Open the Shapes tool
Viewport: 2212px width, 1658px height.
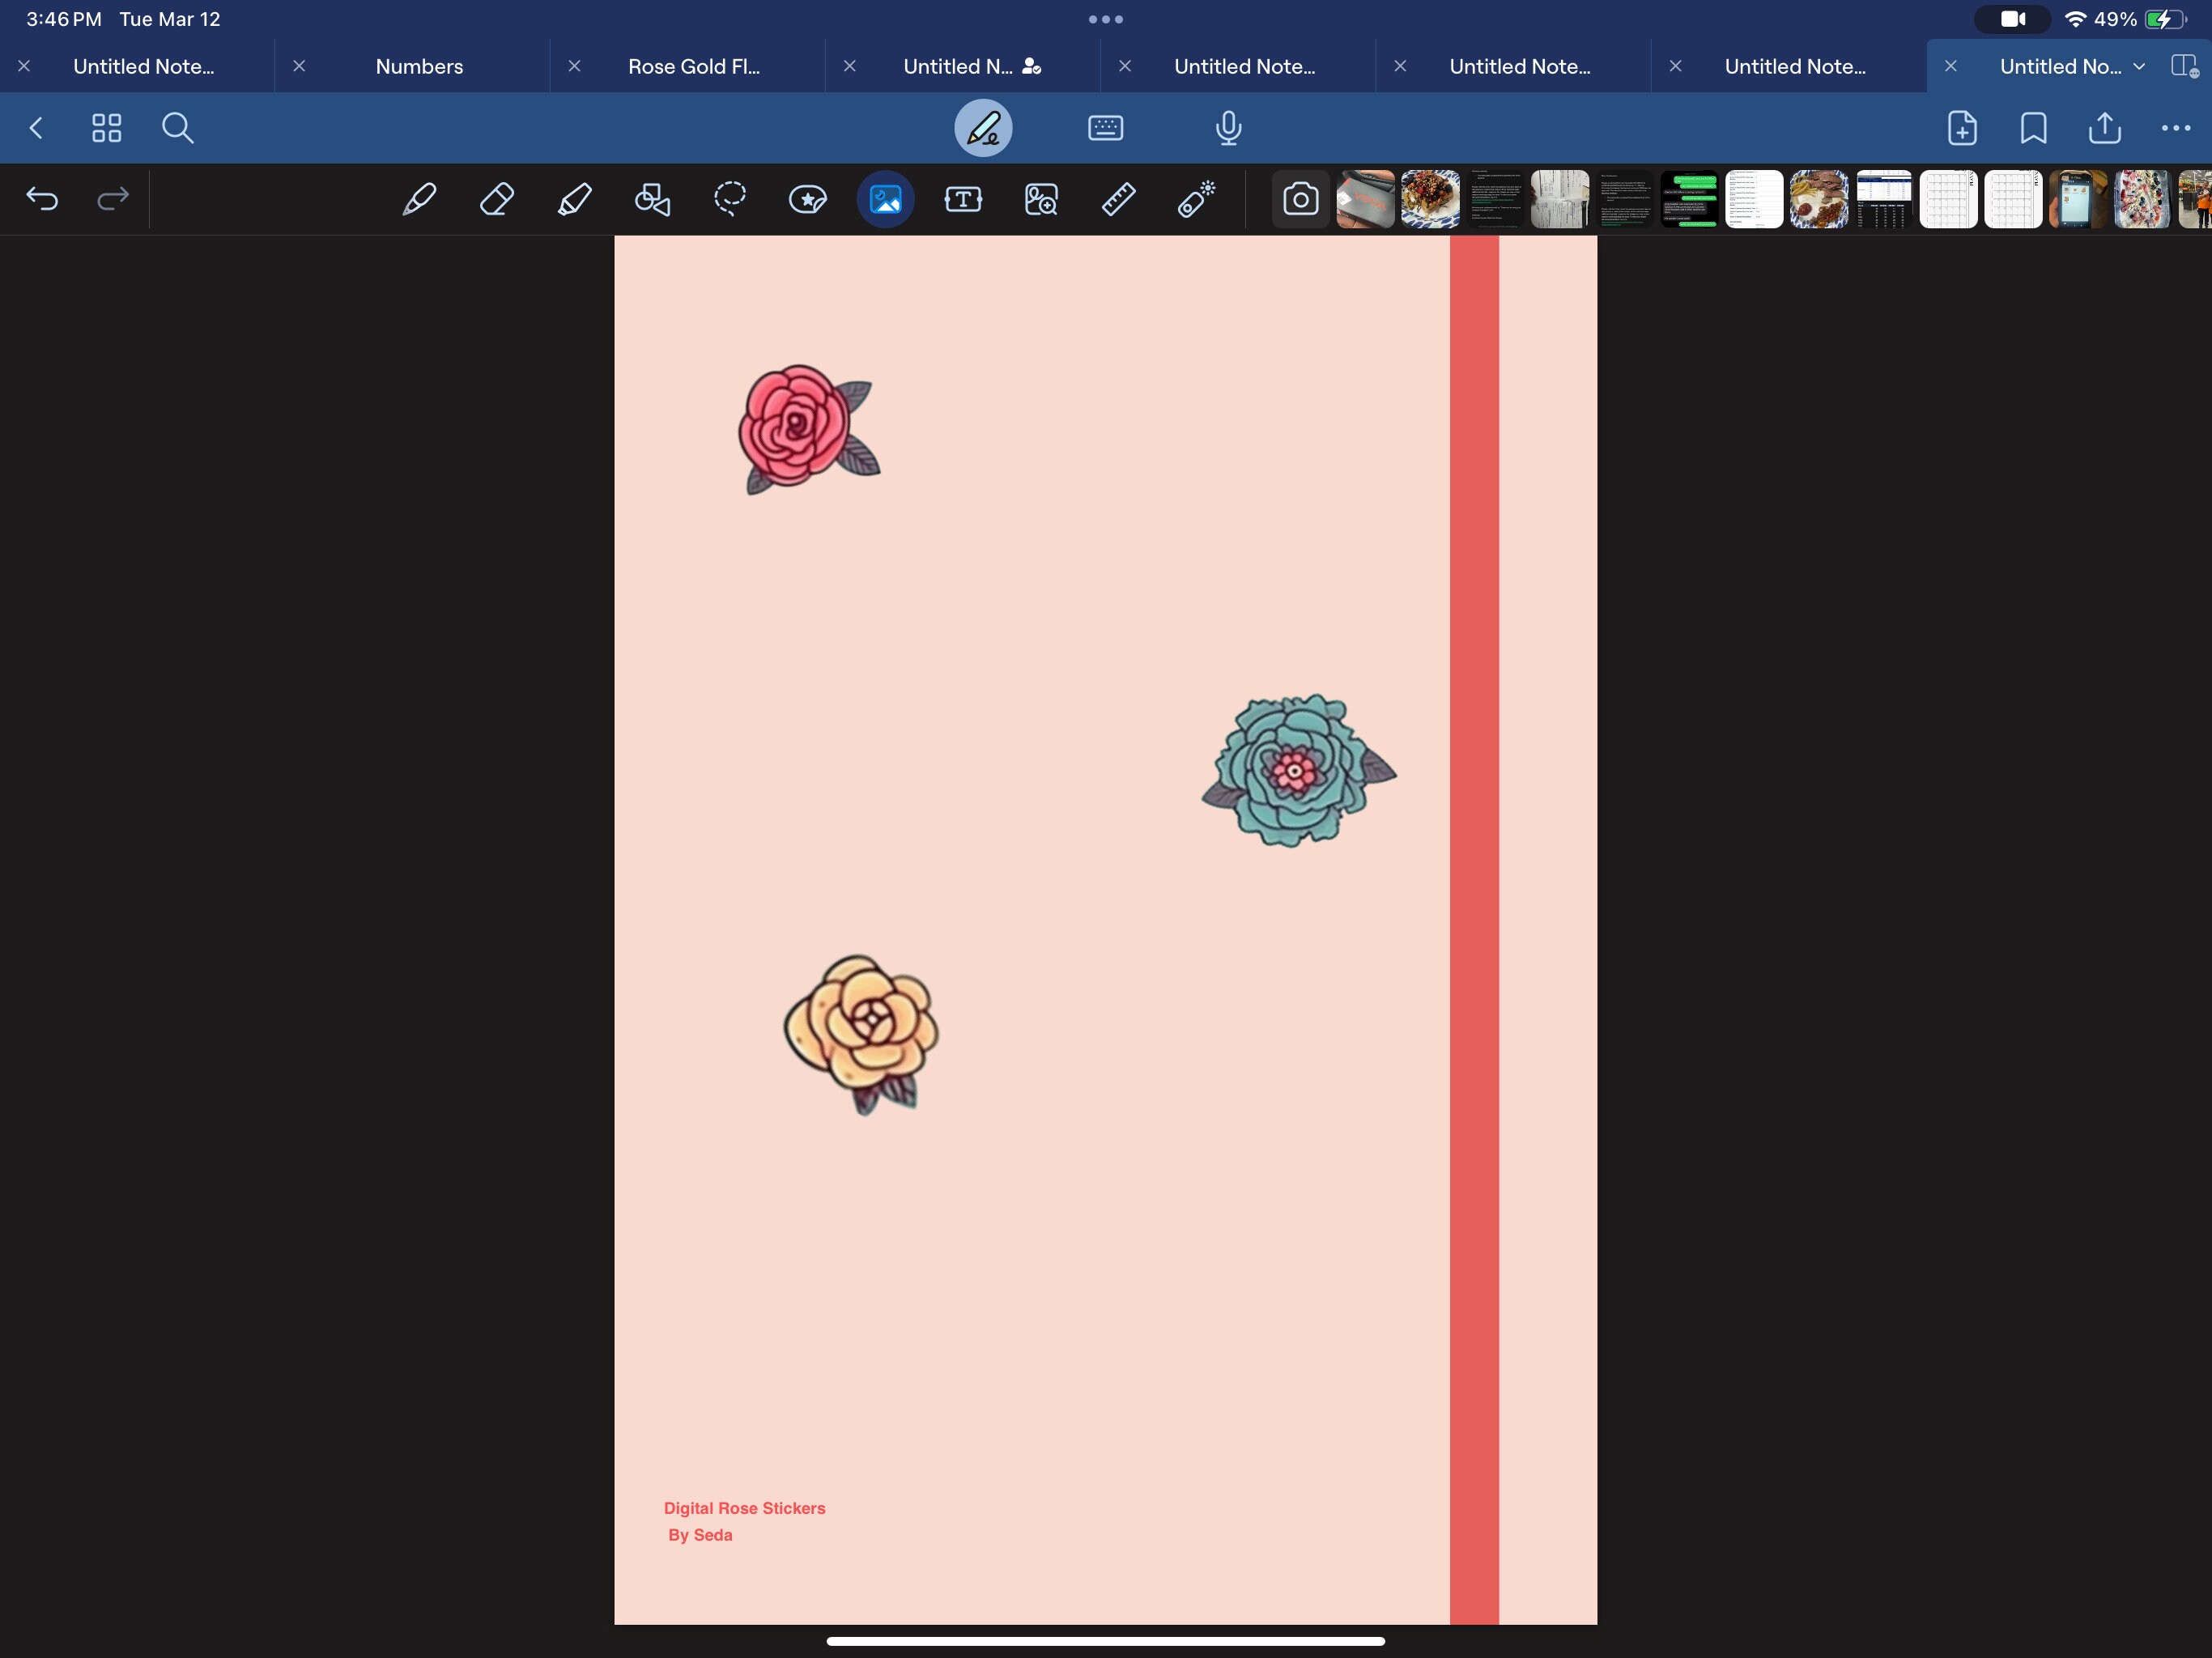click(x=652, y=199)
